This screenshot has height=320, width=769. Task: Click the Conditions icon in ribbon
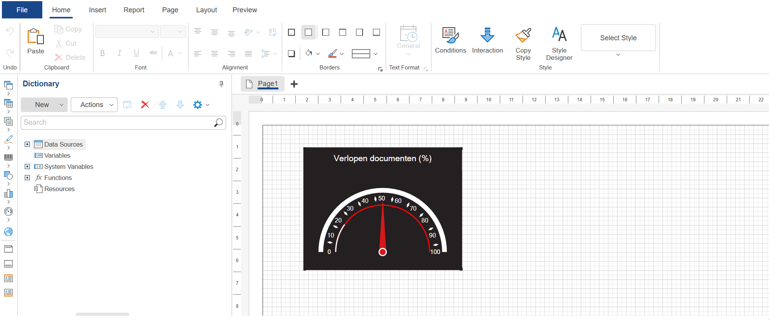click(x=450, y=35)
